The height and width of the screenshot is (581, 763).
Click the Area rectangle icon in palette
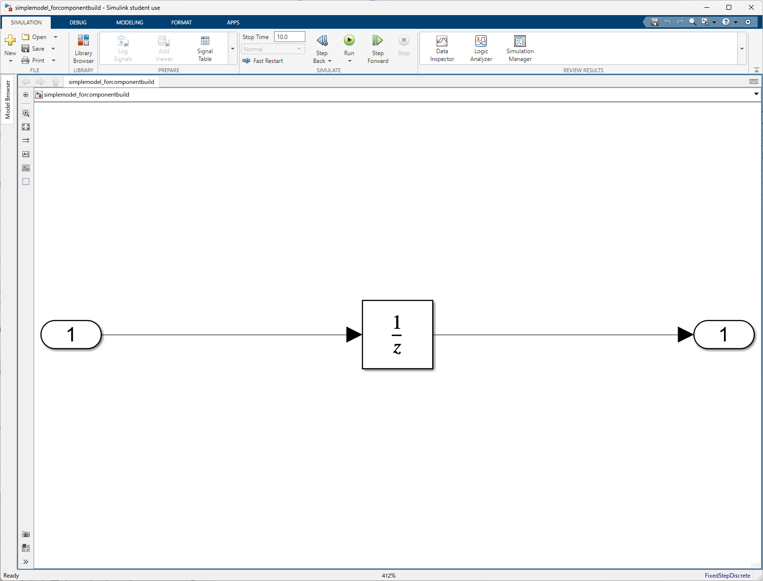click(x=26, y=181)
